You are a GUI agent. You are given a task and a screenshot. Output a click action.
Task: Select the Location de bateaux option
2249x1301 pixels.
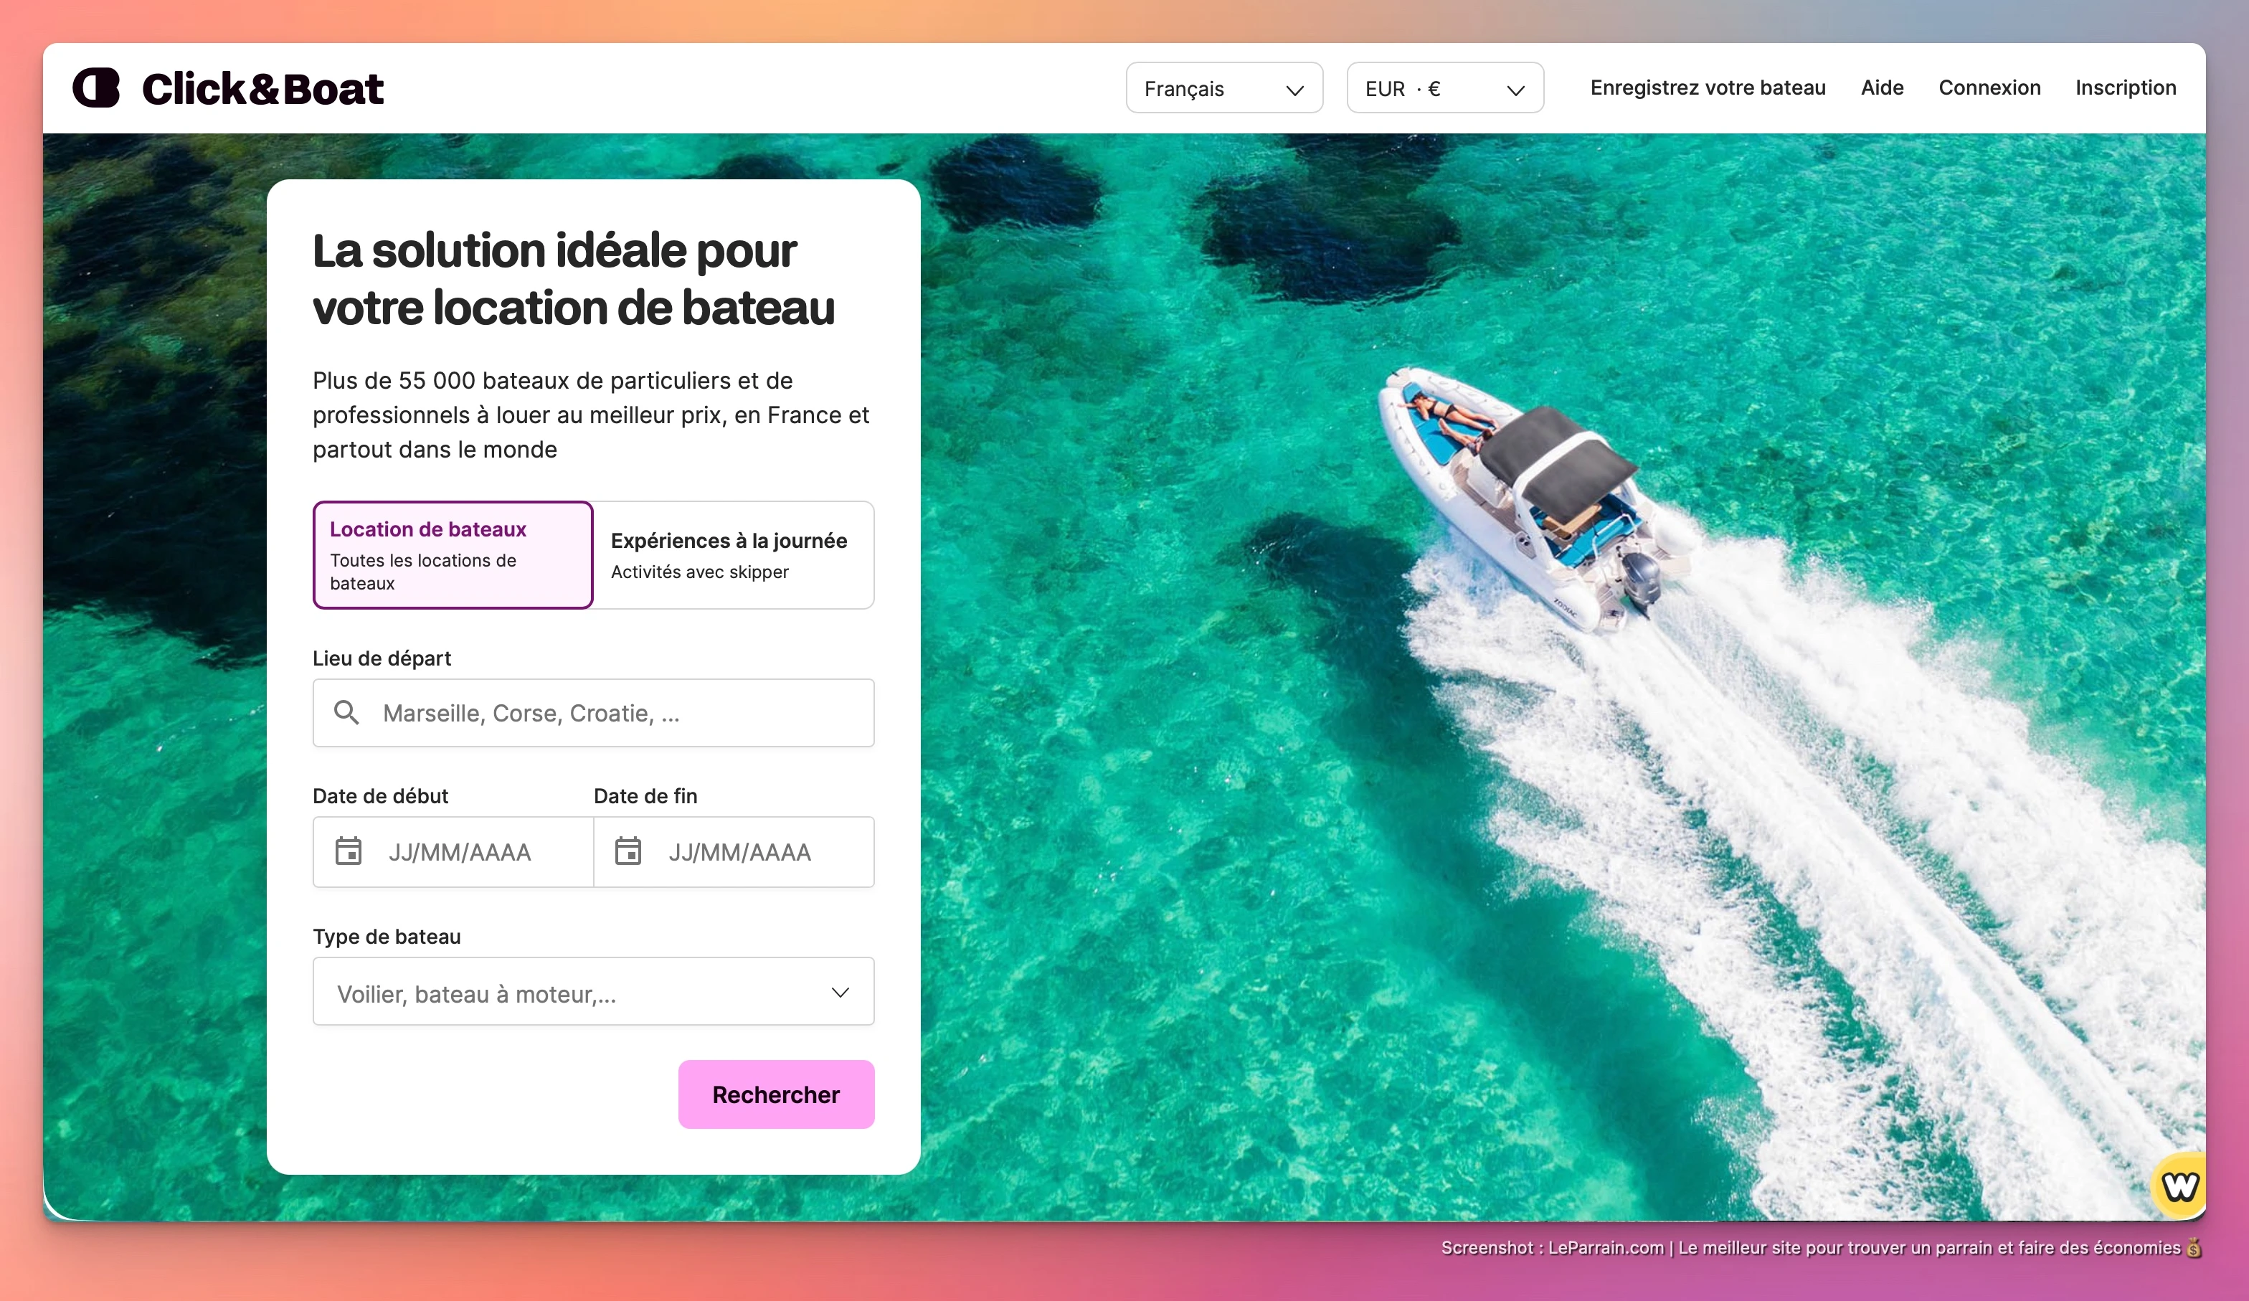(x=452, y=554)
